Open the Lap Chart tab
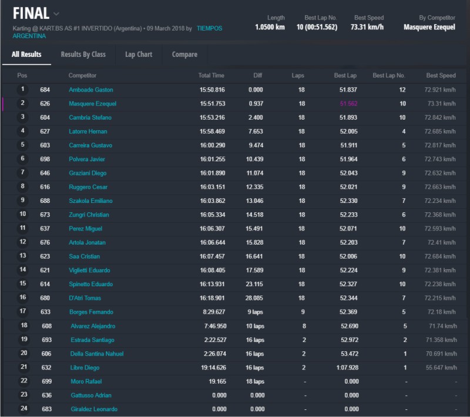The image size is (470, 417). coord(139,55)
